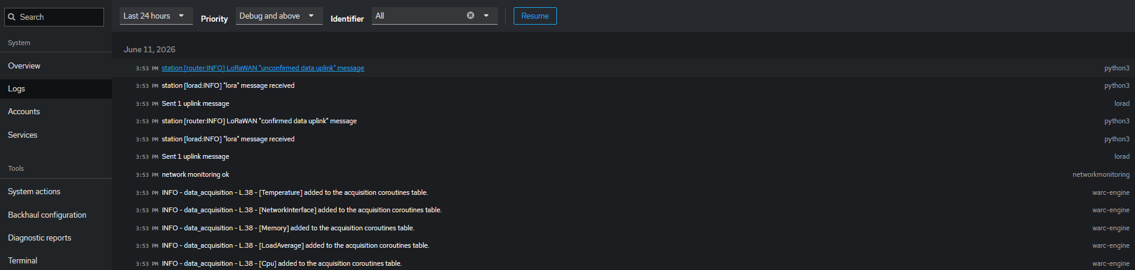
Task: Open the LoRaWAN "unconfirmed data uplink" log link
Action: tap(263, 68)
